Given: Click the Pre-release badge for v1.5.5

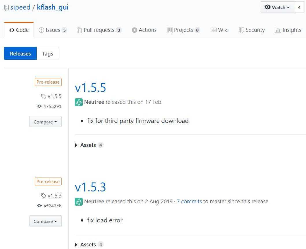Looking at the screenshot, I should (48, 82).
